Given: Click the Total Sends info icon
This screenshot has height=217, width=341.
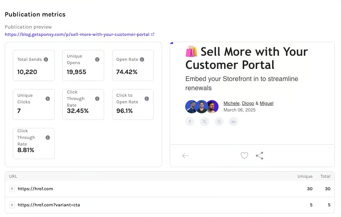Looking at the screenshot, I should click(46, 59).
